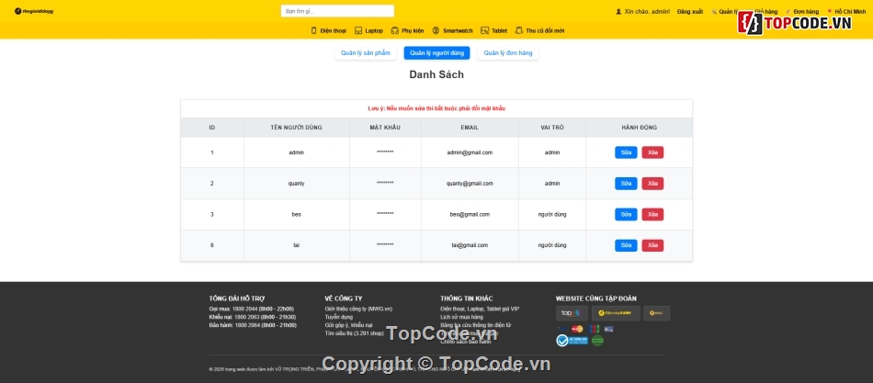This screenshot has width=873, height=383.
Task: Delete the admin user with Xóa
Action: click(652, 152)
